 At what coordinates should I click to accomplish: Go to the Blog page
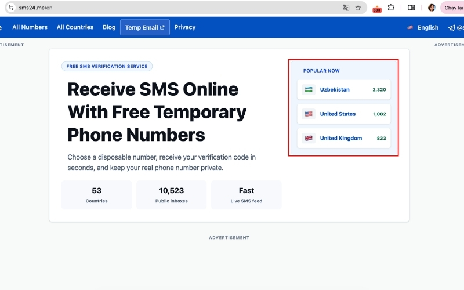[109, 27]
